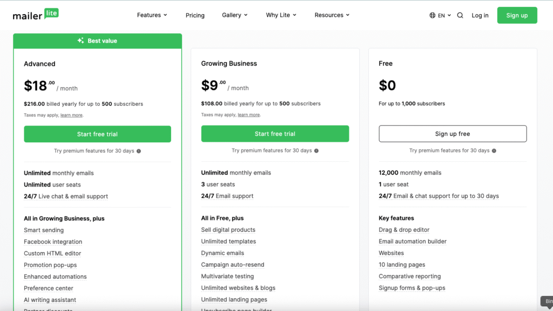Click AI writing assistant feature
This screenshot has height=311, width=553.
click(50, 300)
